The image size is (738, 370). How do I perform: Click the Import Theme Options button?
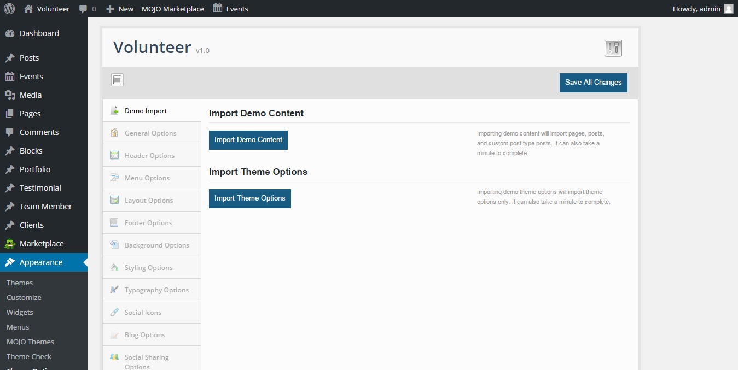click(250, 198)
